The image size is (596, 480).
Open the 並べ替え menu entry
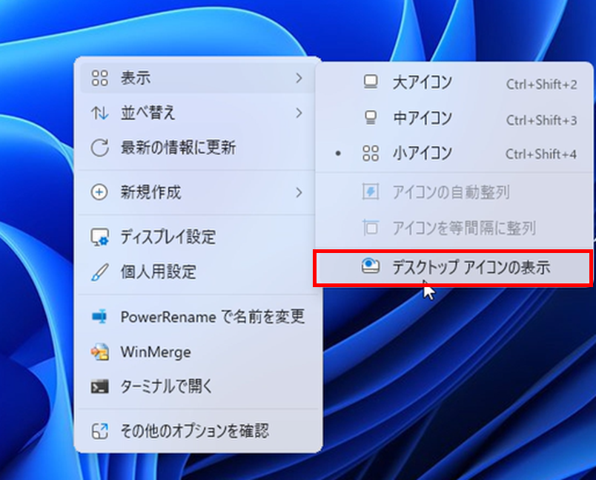[x=197, y=113]
